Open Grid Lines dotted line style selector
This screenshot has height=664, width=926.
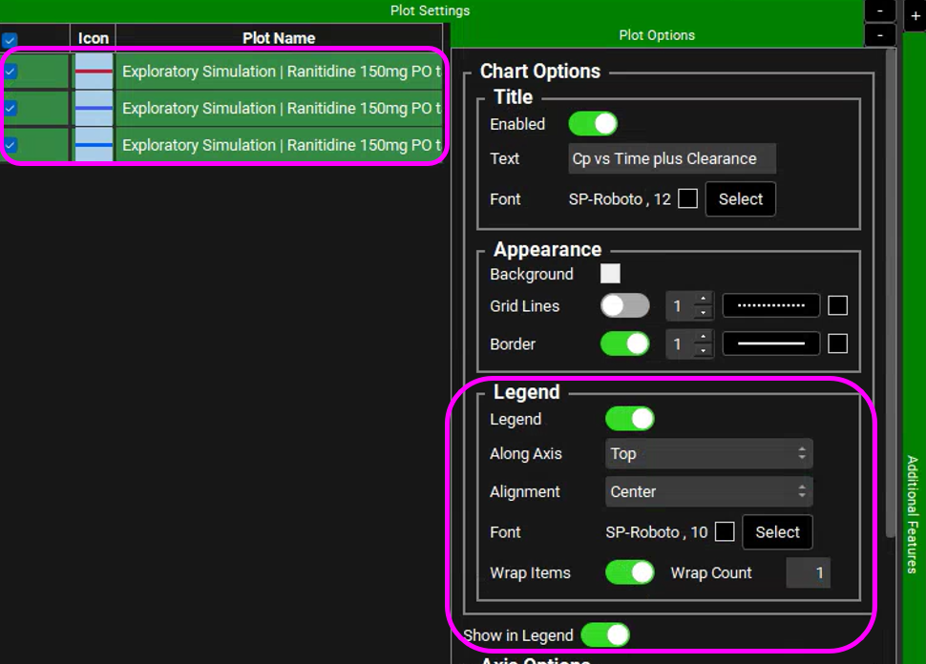(770, 306)
